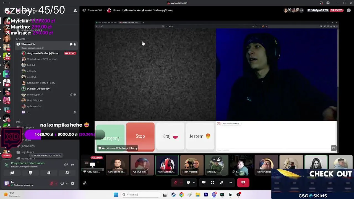Select ryda warrior participant tile
The height and width of the screenshot is (199, 354).
142,165
